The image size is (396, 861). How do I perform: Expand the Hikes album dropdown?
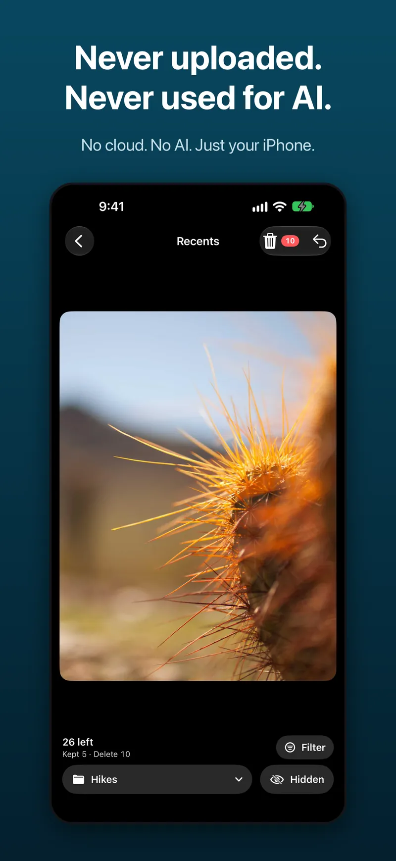click(157, 779)
